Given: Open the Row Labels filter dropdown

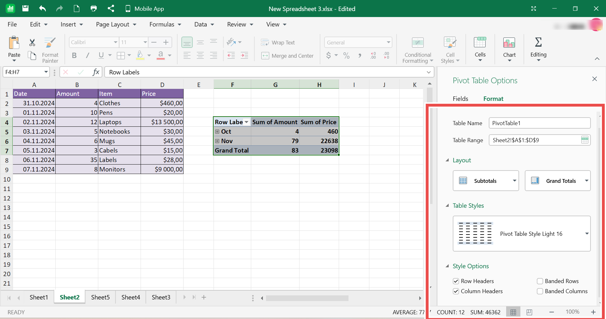Looking at the screenshot, I should 246,122.
